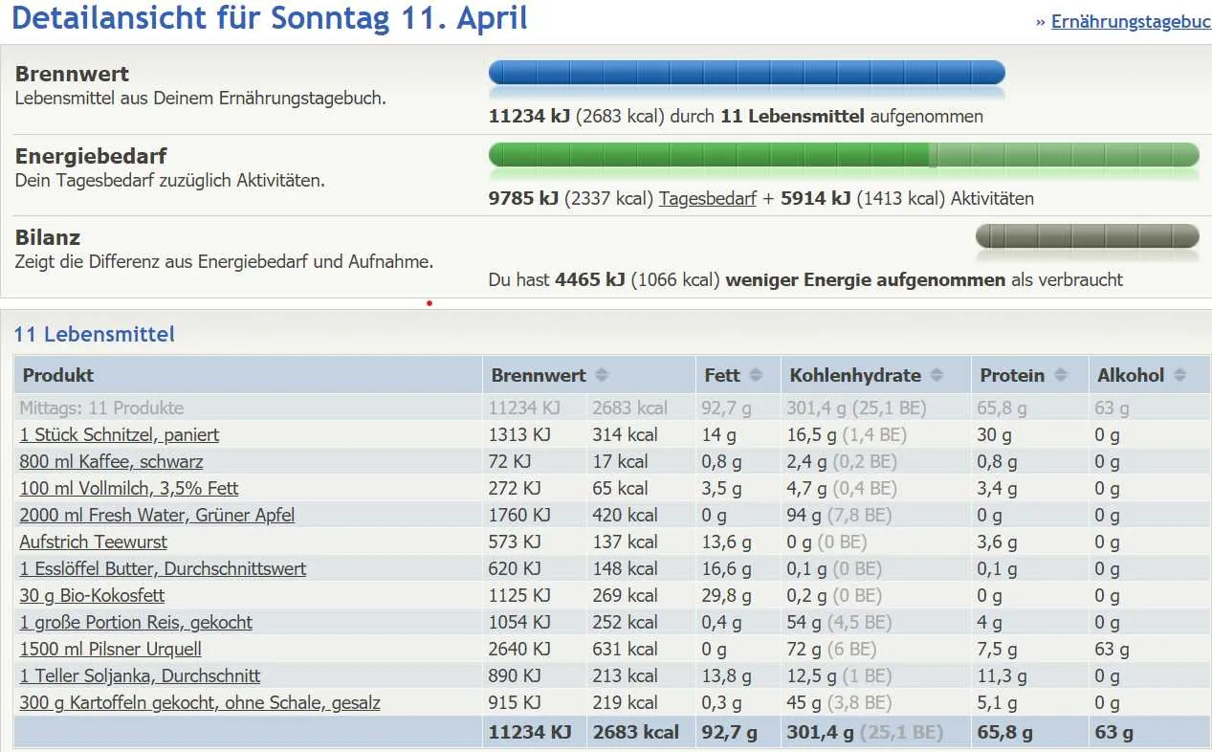Open 1 Teller Soljanka entry

pyautogui.click(x=140, y=675)
